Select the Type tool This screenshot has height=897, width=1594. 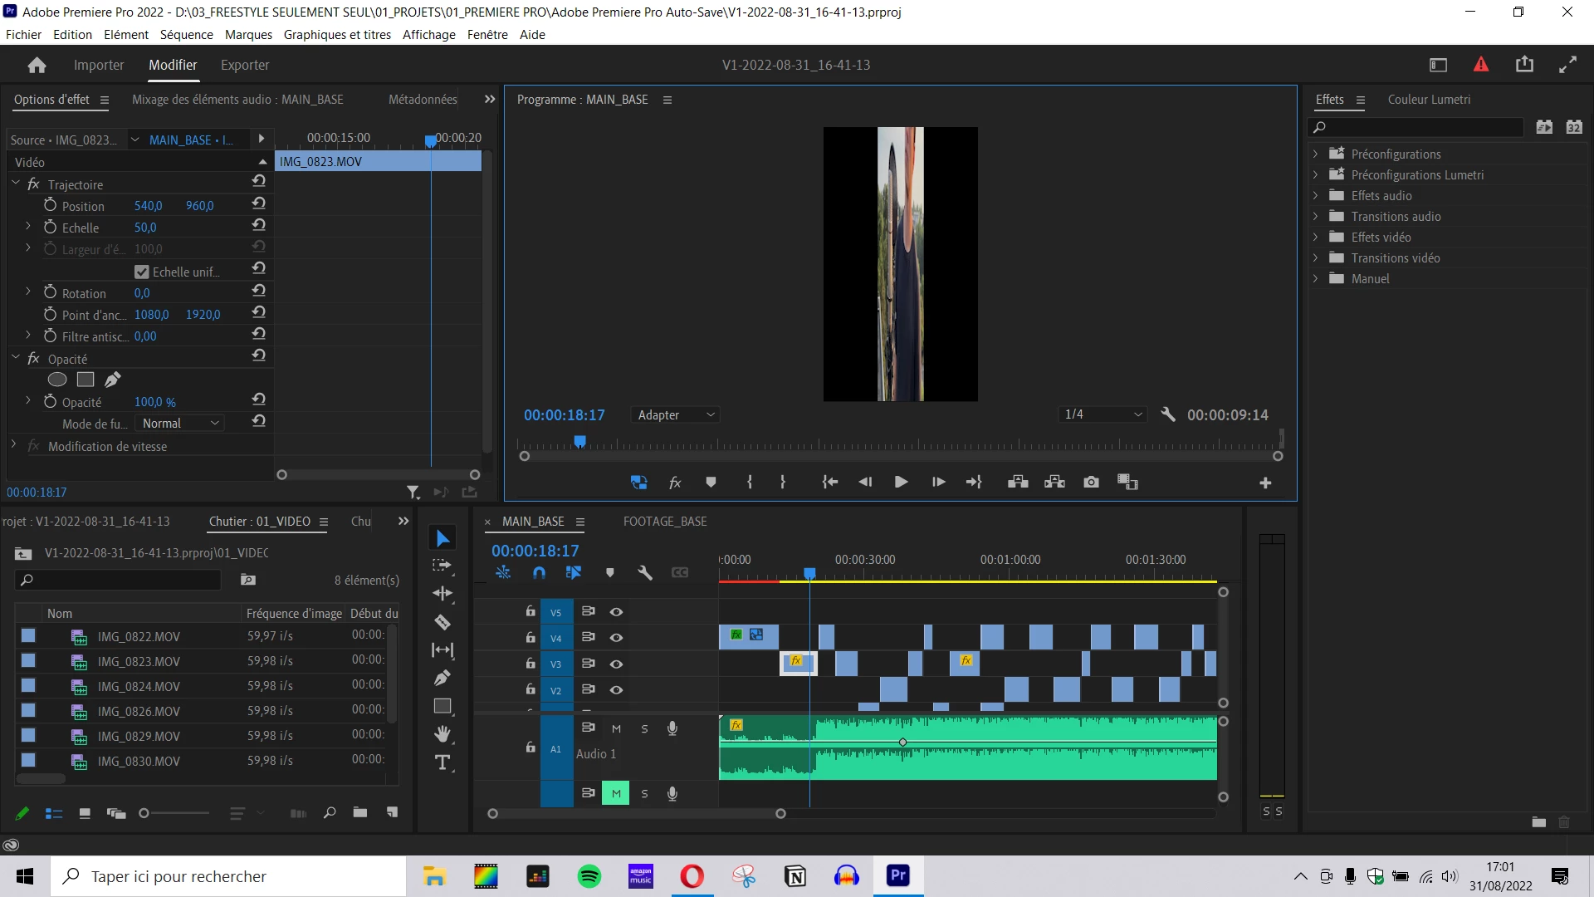443,762
